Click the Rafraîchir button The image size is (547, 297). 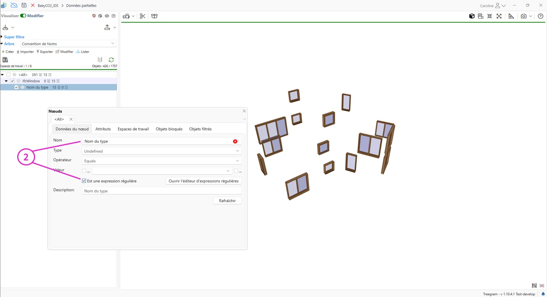tap(227, 201)
